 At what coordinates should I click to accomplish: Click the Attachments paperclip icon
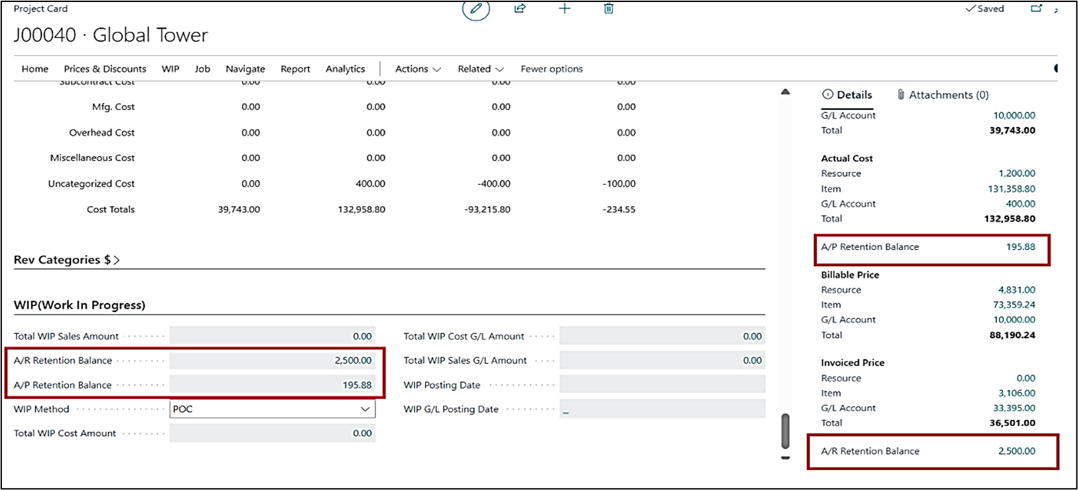coord(901,94)
